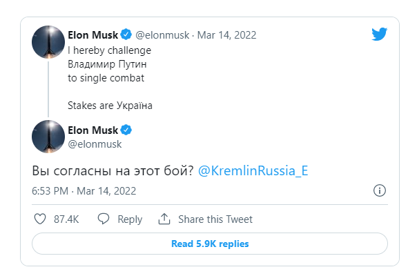
Task: Click the reply speech bubble icon
Action: tap(104, 219)
